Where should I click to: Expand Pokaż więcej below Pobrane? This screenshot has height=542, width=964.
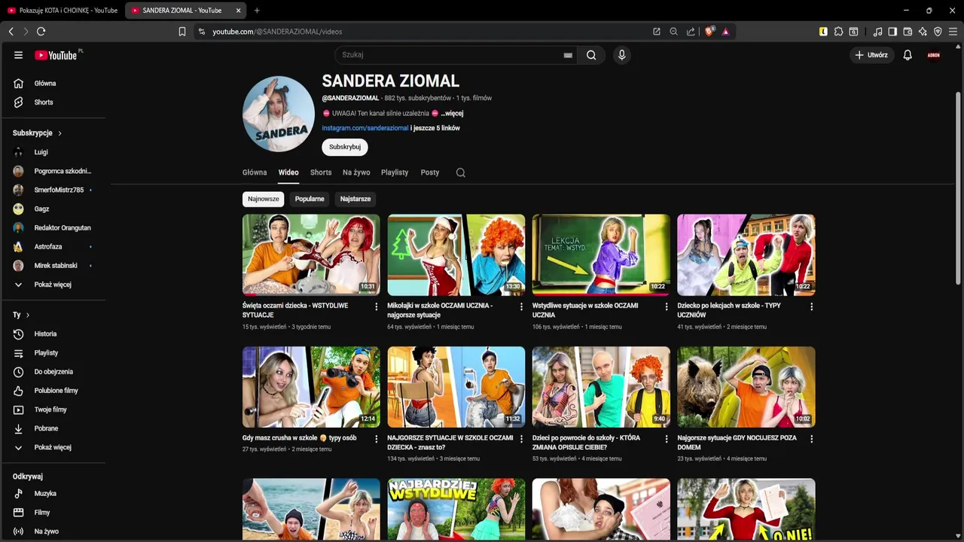[53, 447]
